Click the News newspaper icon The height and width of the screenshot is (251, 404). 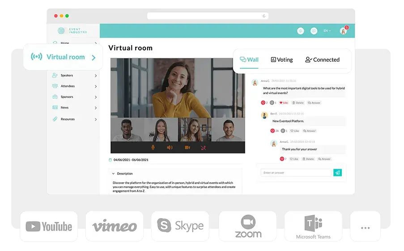coord(55,108)
